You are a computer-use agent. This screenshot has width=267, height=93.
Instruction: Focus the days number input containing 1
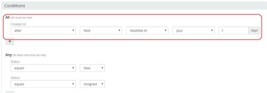(233, 30)
